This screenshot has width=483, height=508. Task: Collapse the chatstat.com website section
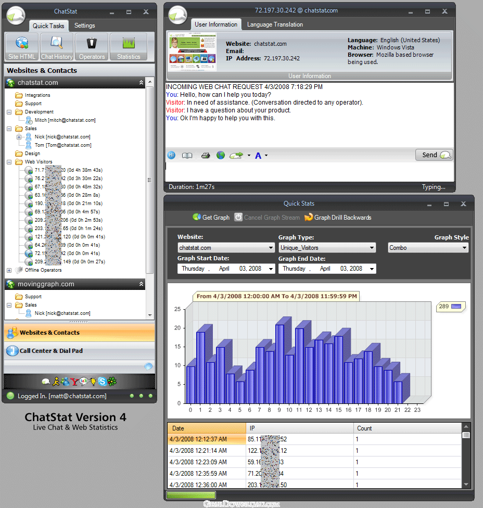coord(141,83)
